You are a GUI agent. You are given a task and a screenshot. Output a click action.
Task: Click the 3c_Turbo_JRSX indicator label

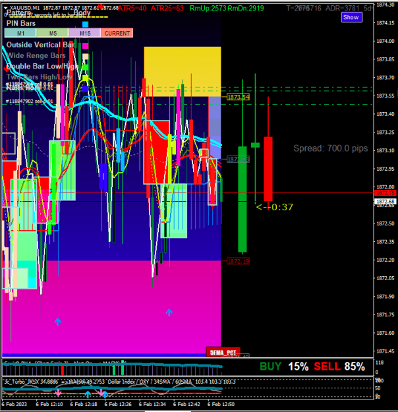pos(30,382)
